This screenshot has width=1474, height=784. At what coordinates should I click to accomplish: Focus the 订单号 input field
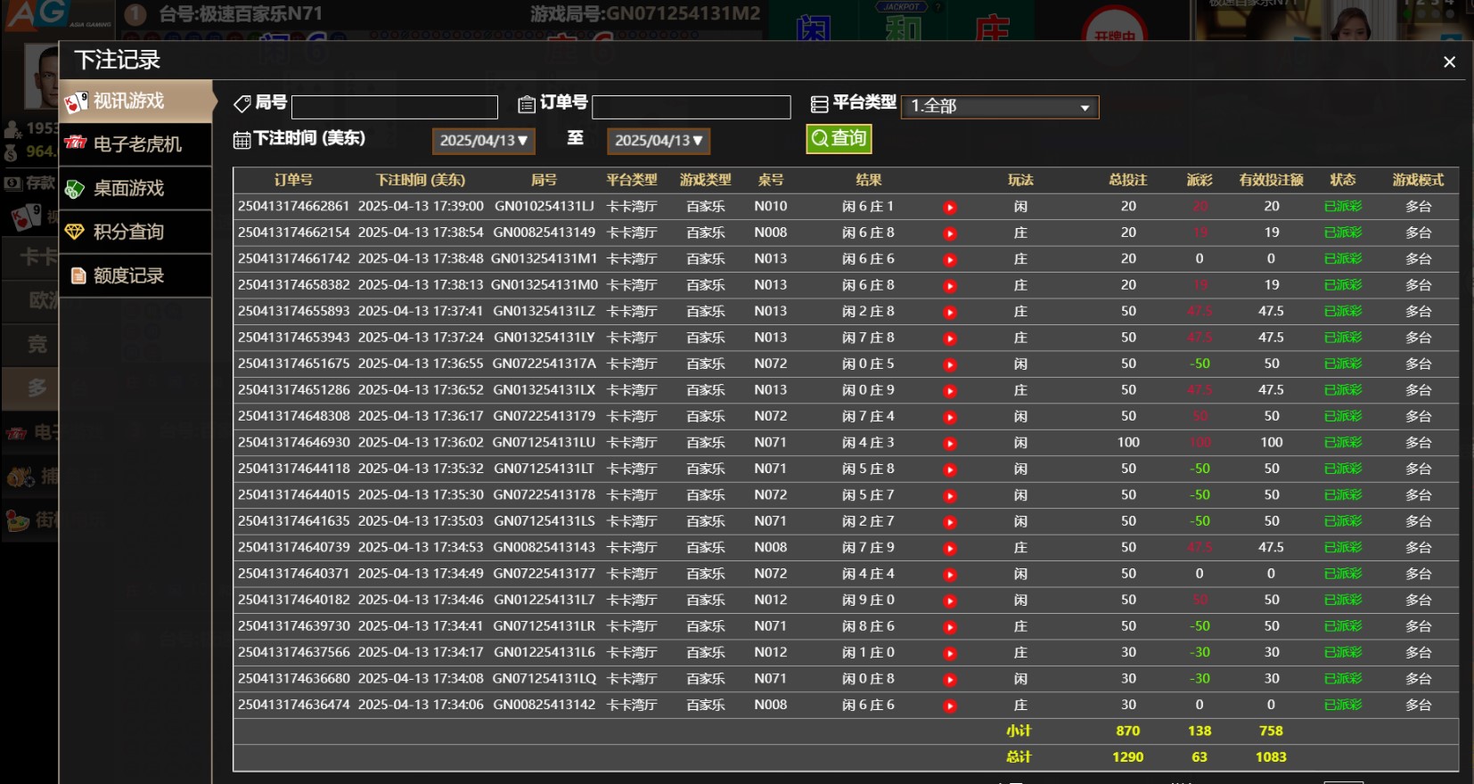691,108
